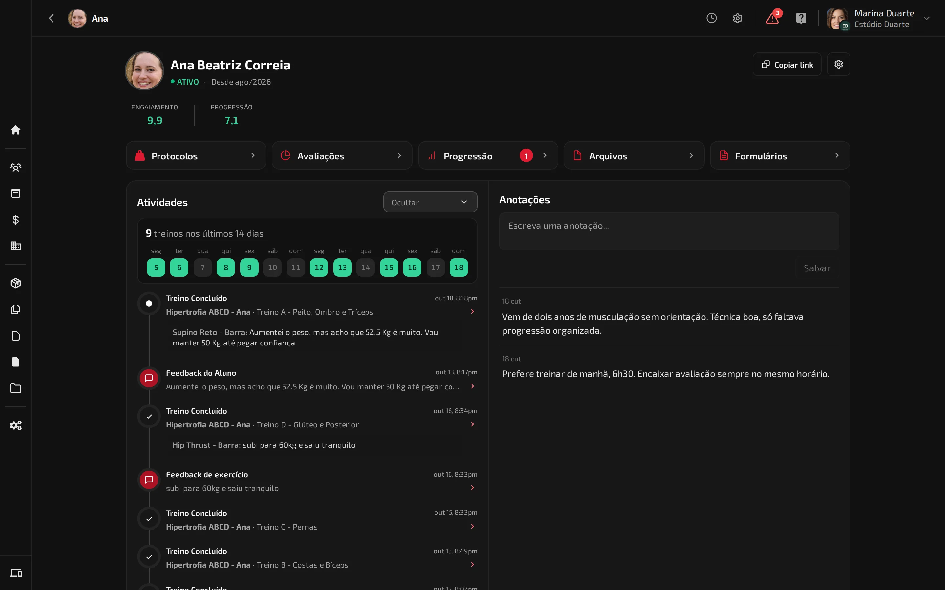Open the Protocolos tab
The image size is (945, 590).
coord(196,156)
